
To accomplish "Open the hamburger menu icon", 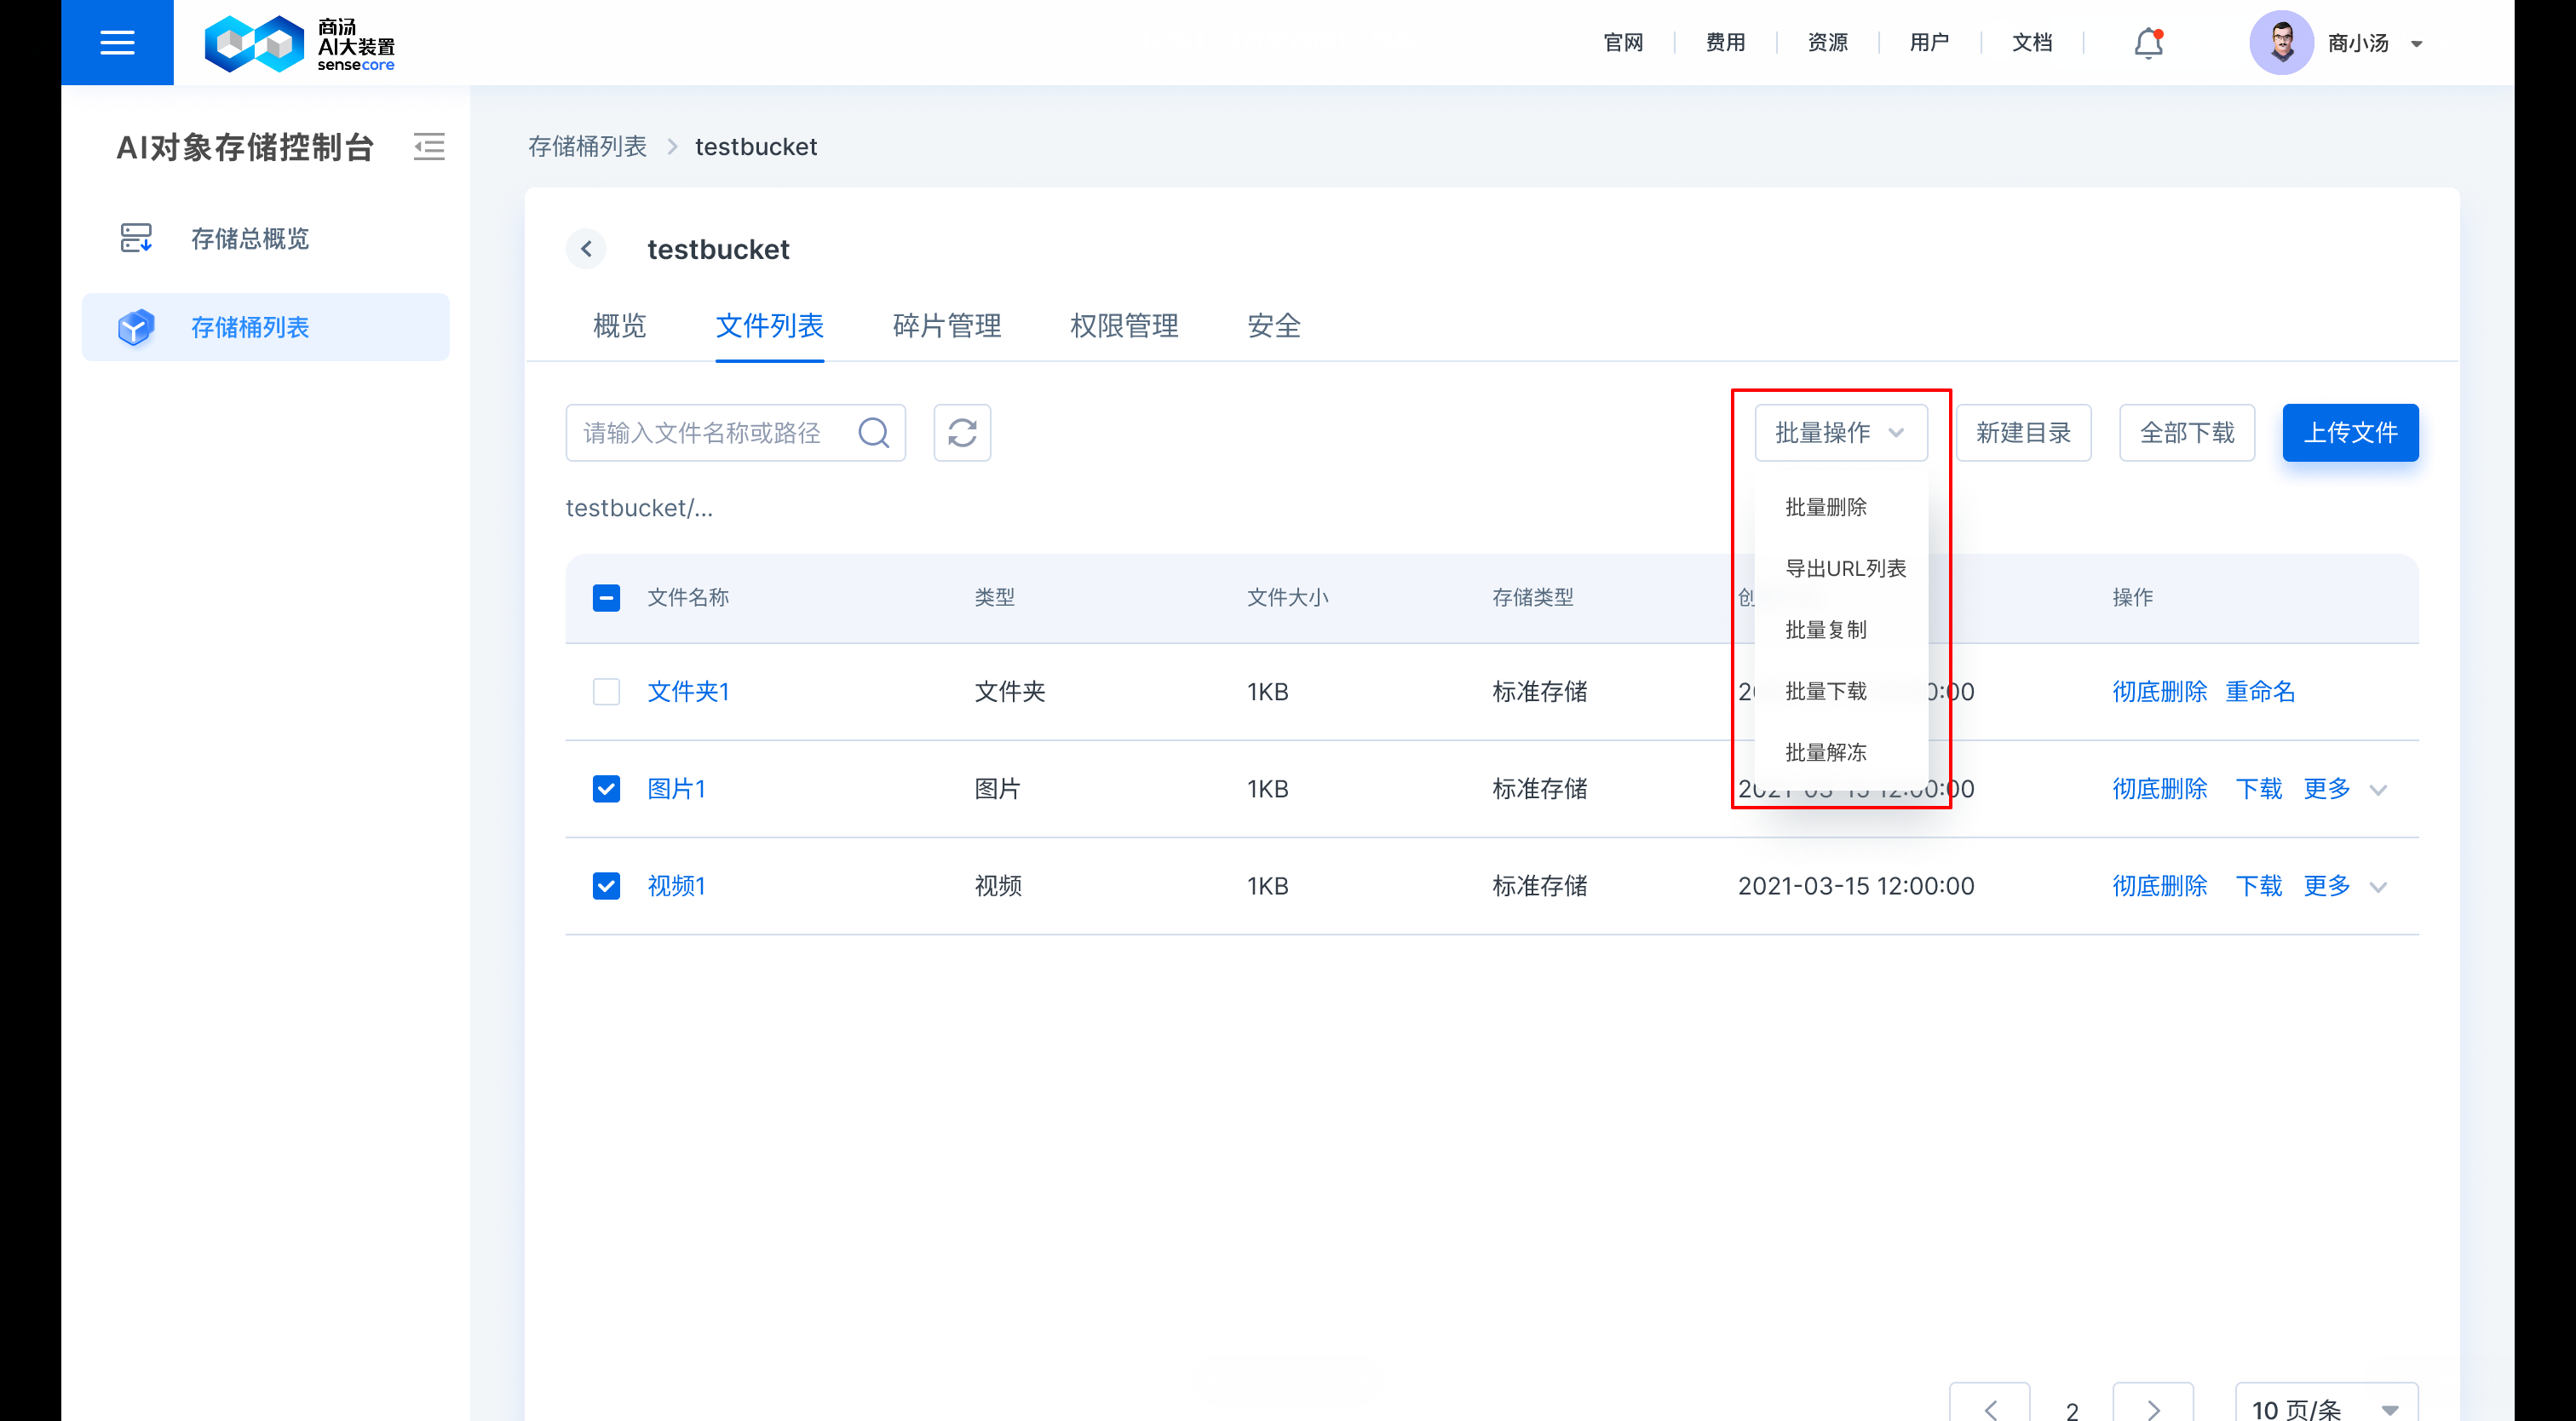I will pos(117,42).
